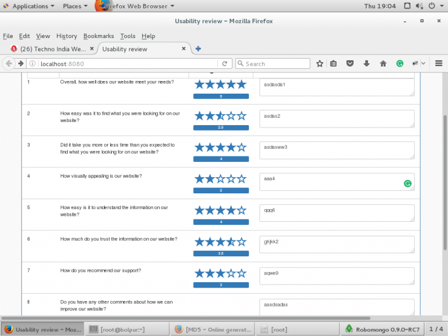The height and width of the screenshot is (336, 448).
Task: Open the History menu
Action: coord(67,36)
